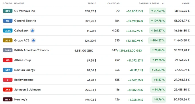Image resolution: width=195 pixels, height=104 pixels.
Task: Toggle sort arrow beside Ganancia Total
Action: tap(163, 3)
